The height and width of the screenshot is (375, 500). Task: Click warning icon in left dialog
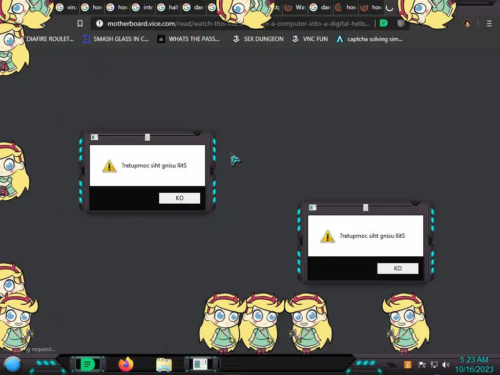109,166
